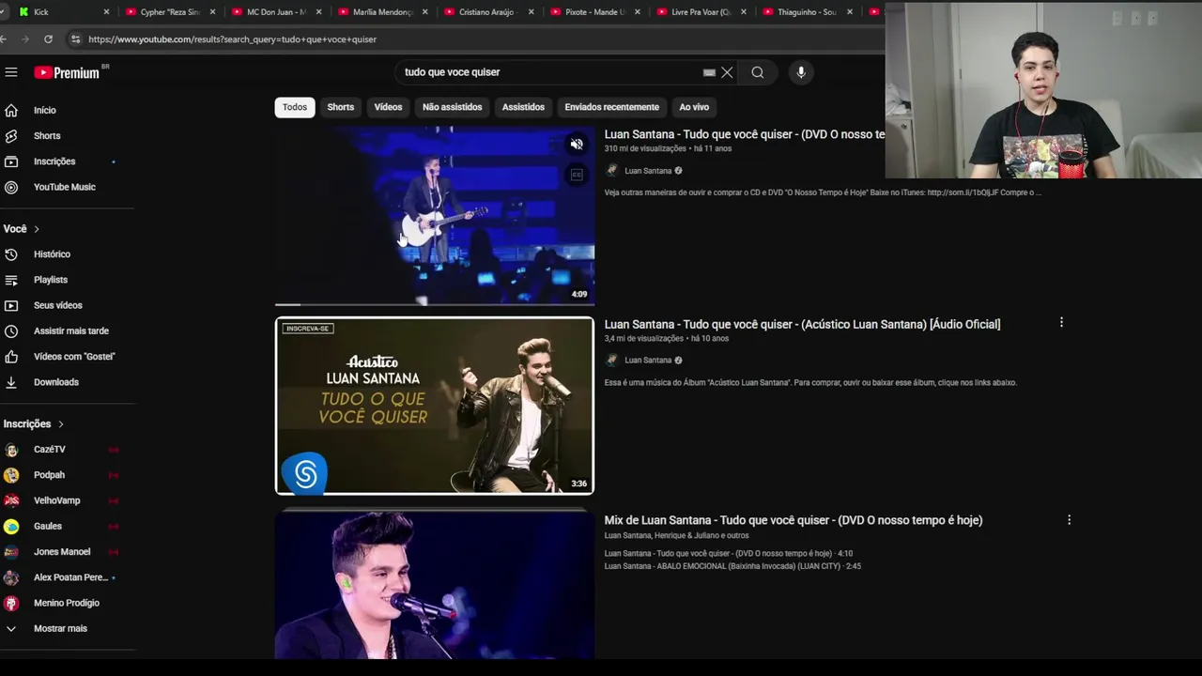Viewport: 1202px width, 676px height.
Task: Select the Assistidos filter chip
Action: 523,107
